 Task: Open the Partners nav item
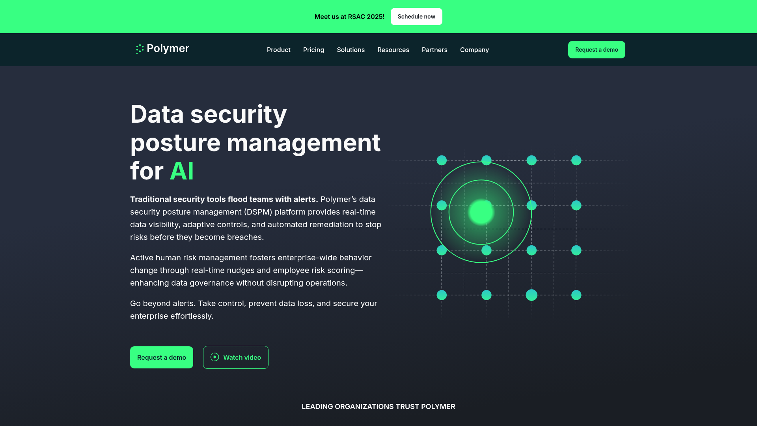click(434, 50)
